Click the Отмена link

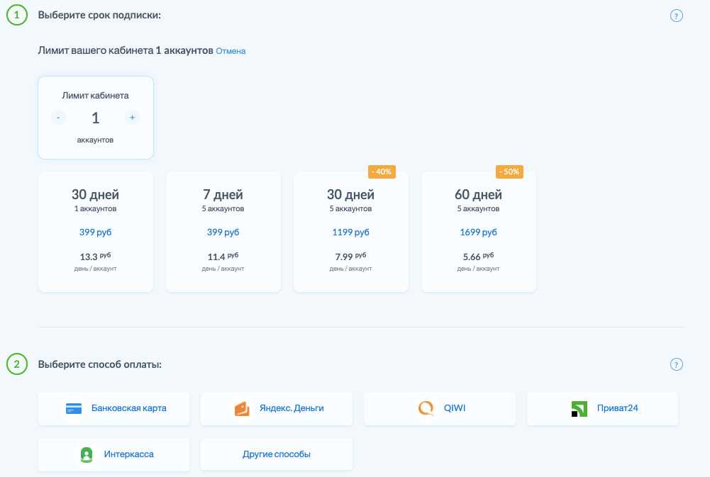click(231, 51)
